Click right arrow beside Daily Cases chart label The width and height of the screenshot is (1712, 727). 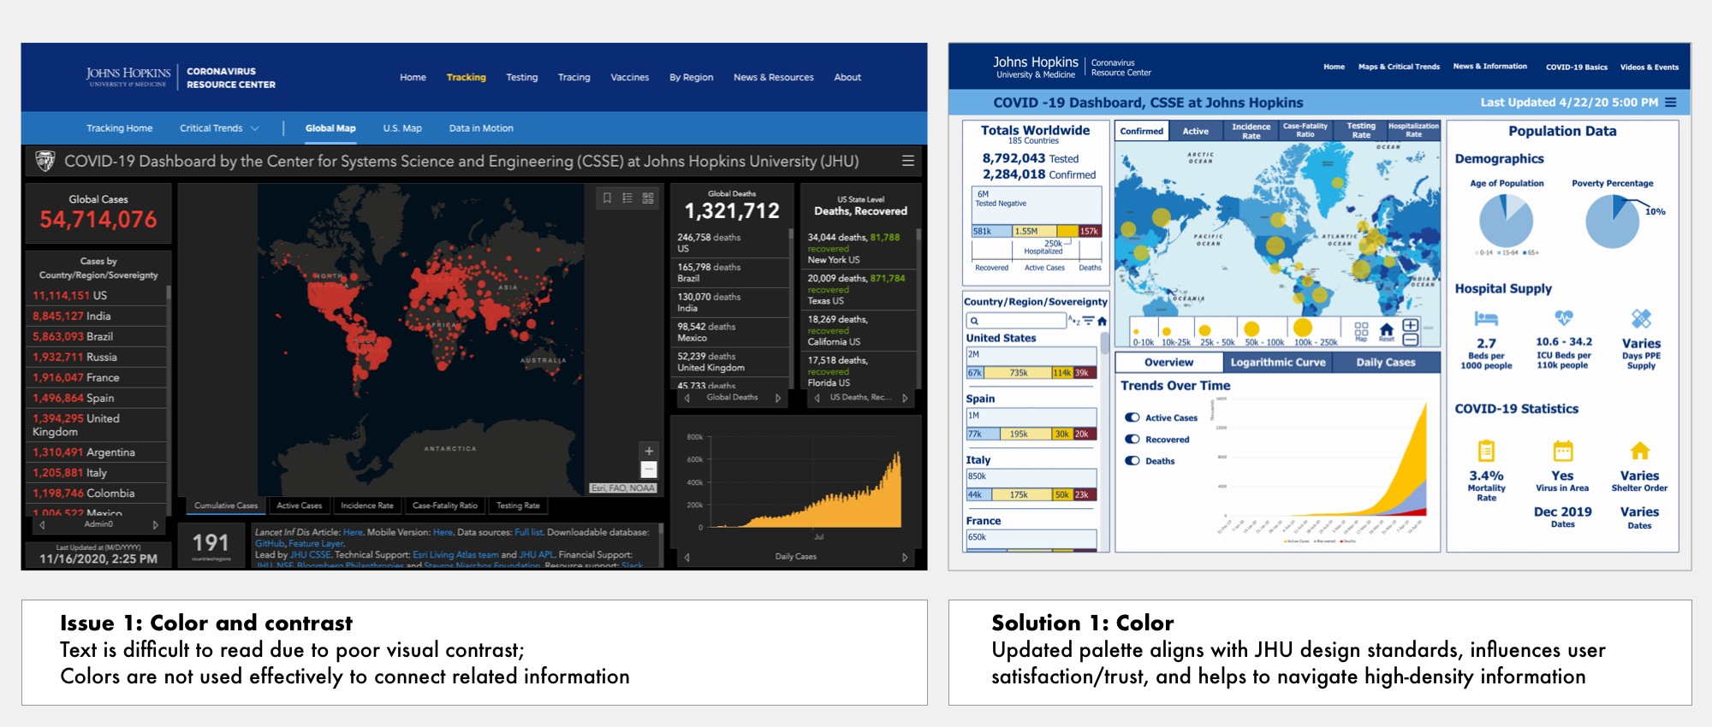click(x=905, y=557)
